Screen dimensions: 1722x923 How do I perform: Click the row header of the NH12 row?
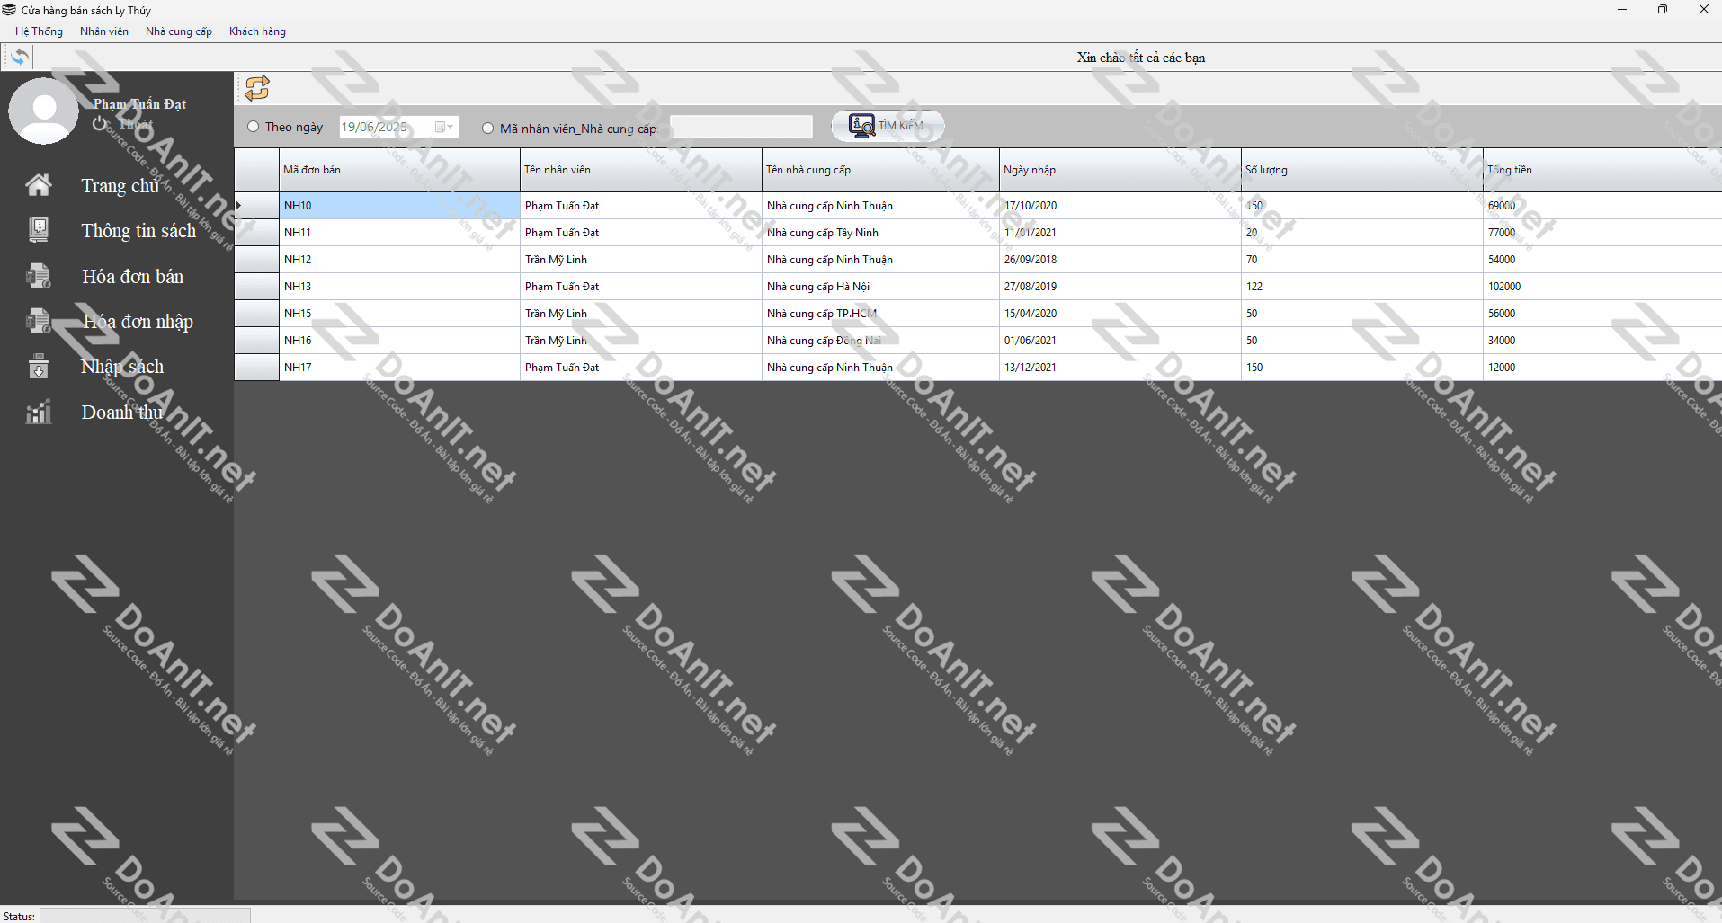256,260
